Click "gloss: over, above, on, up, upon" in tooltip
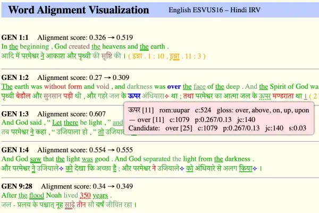The image size is (319, 213). 263,110
